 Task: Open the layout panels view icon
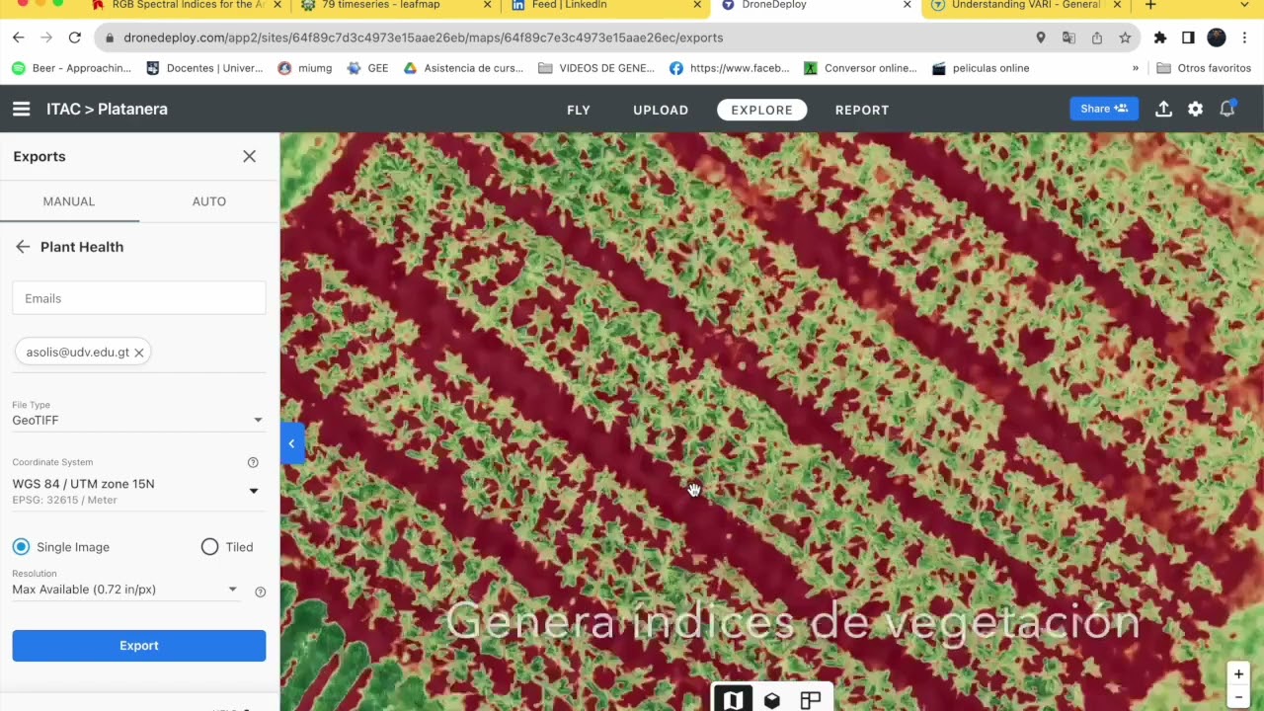[x=811, y=700]
